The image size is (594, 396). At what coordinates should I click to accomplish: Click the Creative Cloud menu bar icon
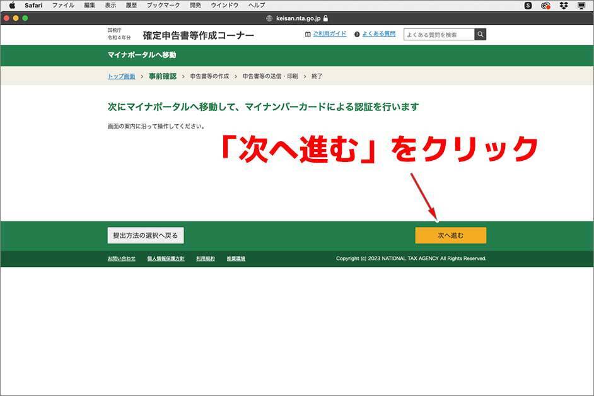(546, 6)
